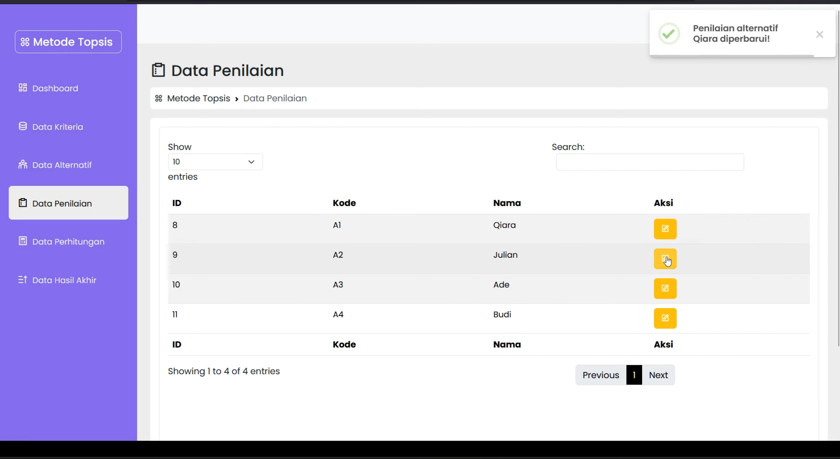
Task: Click the breadcrumb Metode Topsis icon
Action: (x=159, y=98)
